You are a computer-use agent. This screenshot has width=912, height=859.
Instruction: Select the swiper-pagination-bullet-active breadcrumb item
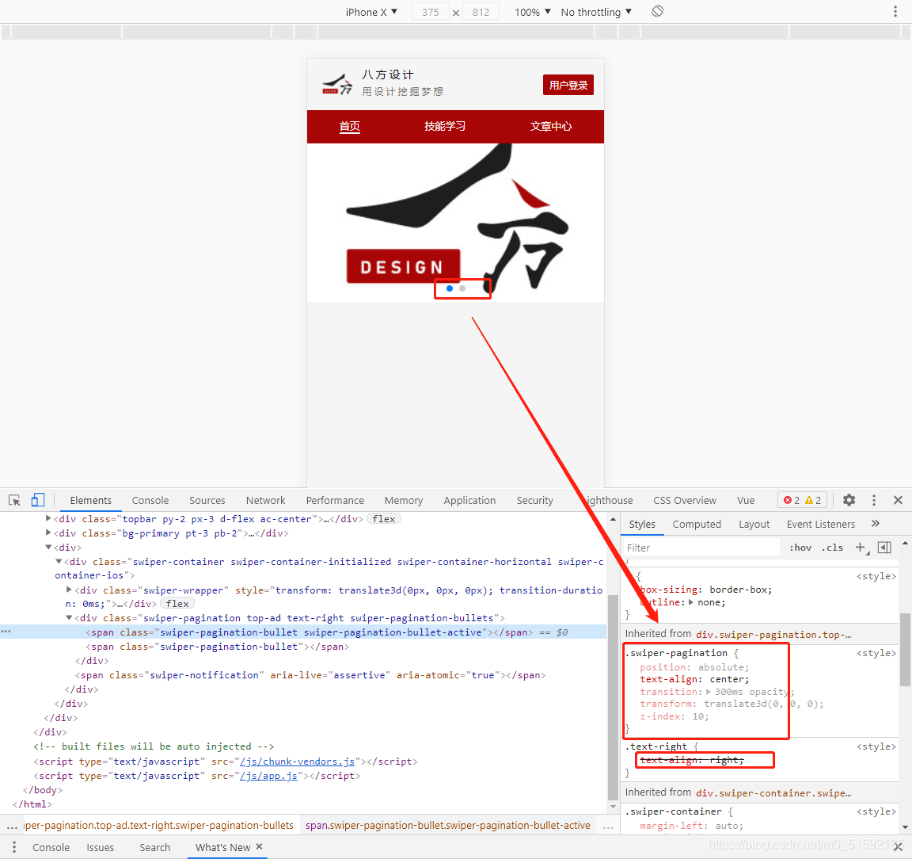[448, 825]
